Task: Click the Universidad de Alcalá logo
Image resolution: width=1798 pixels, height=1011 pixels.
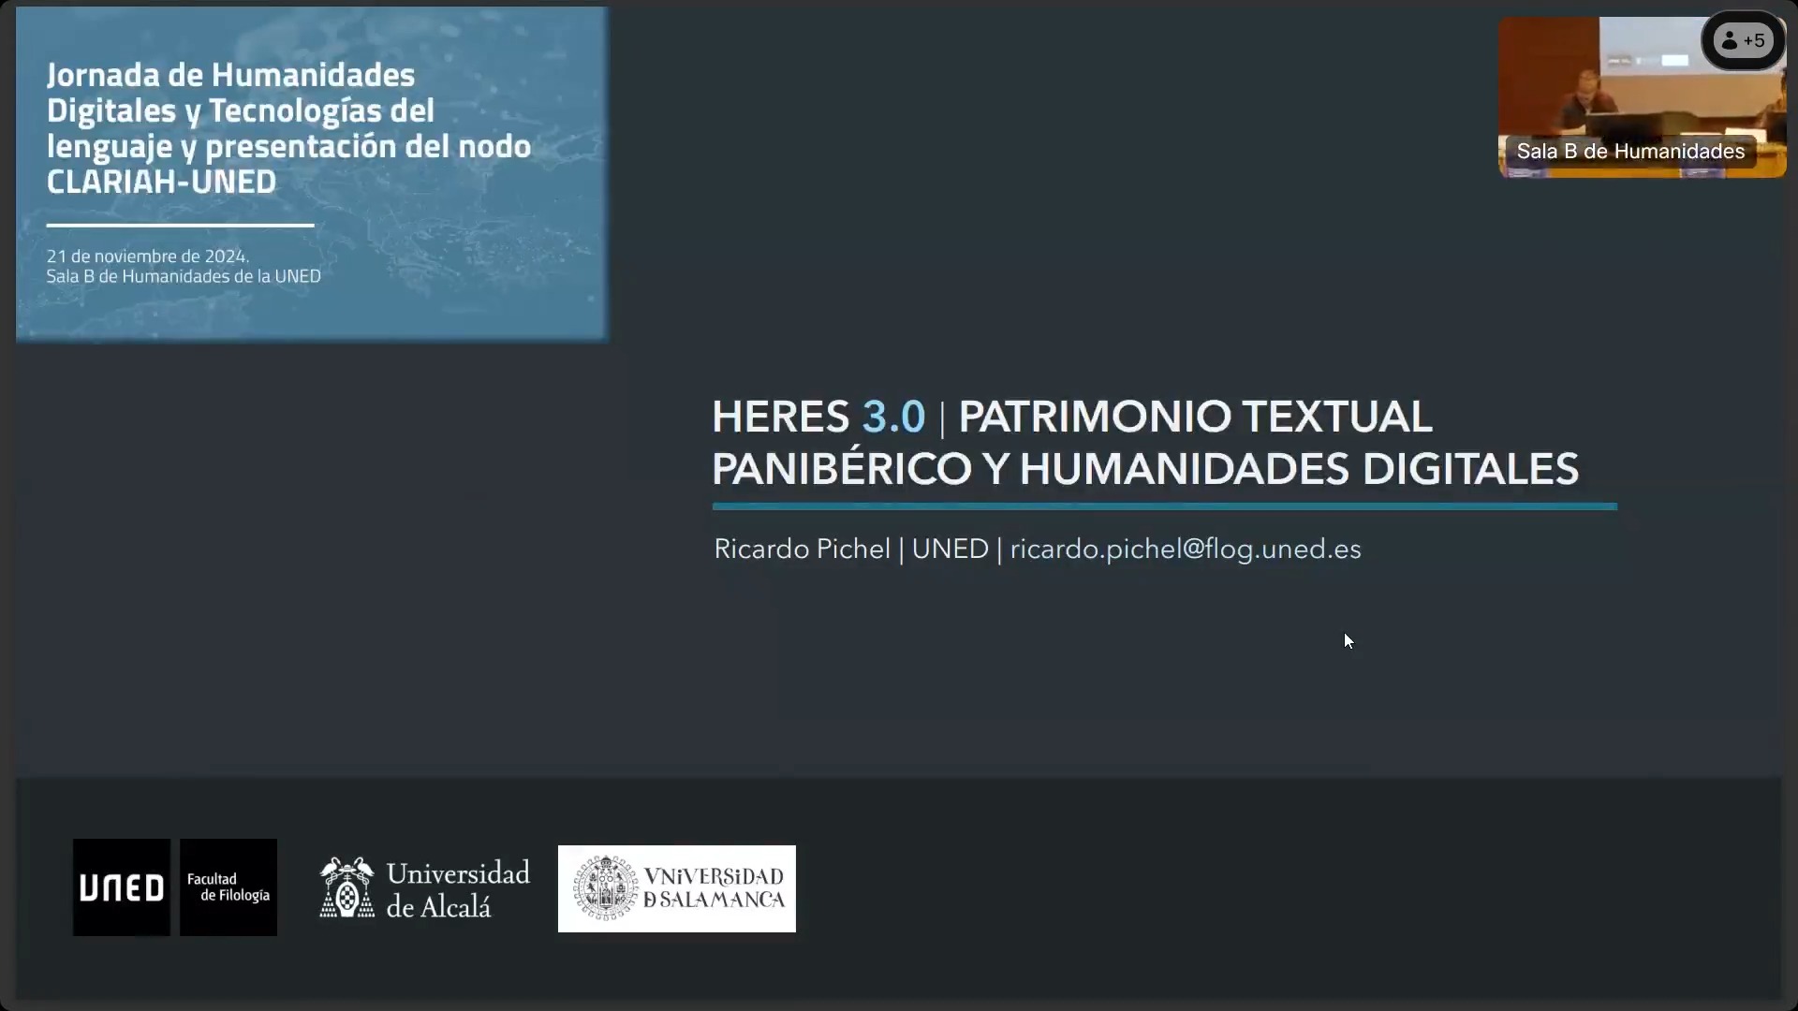Action: [x=424, y=888]
